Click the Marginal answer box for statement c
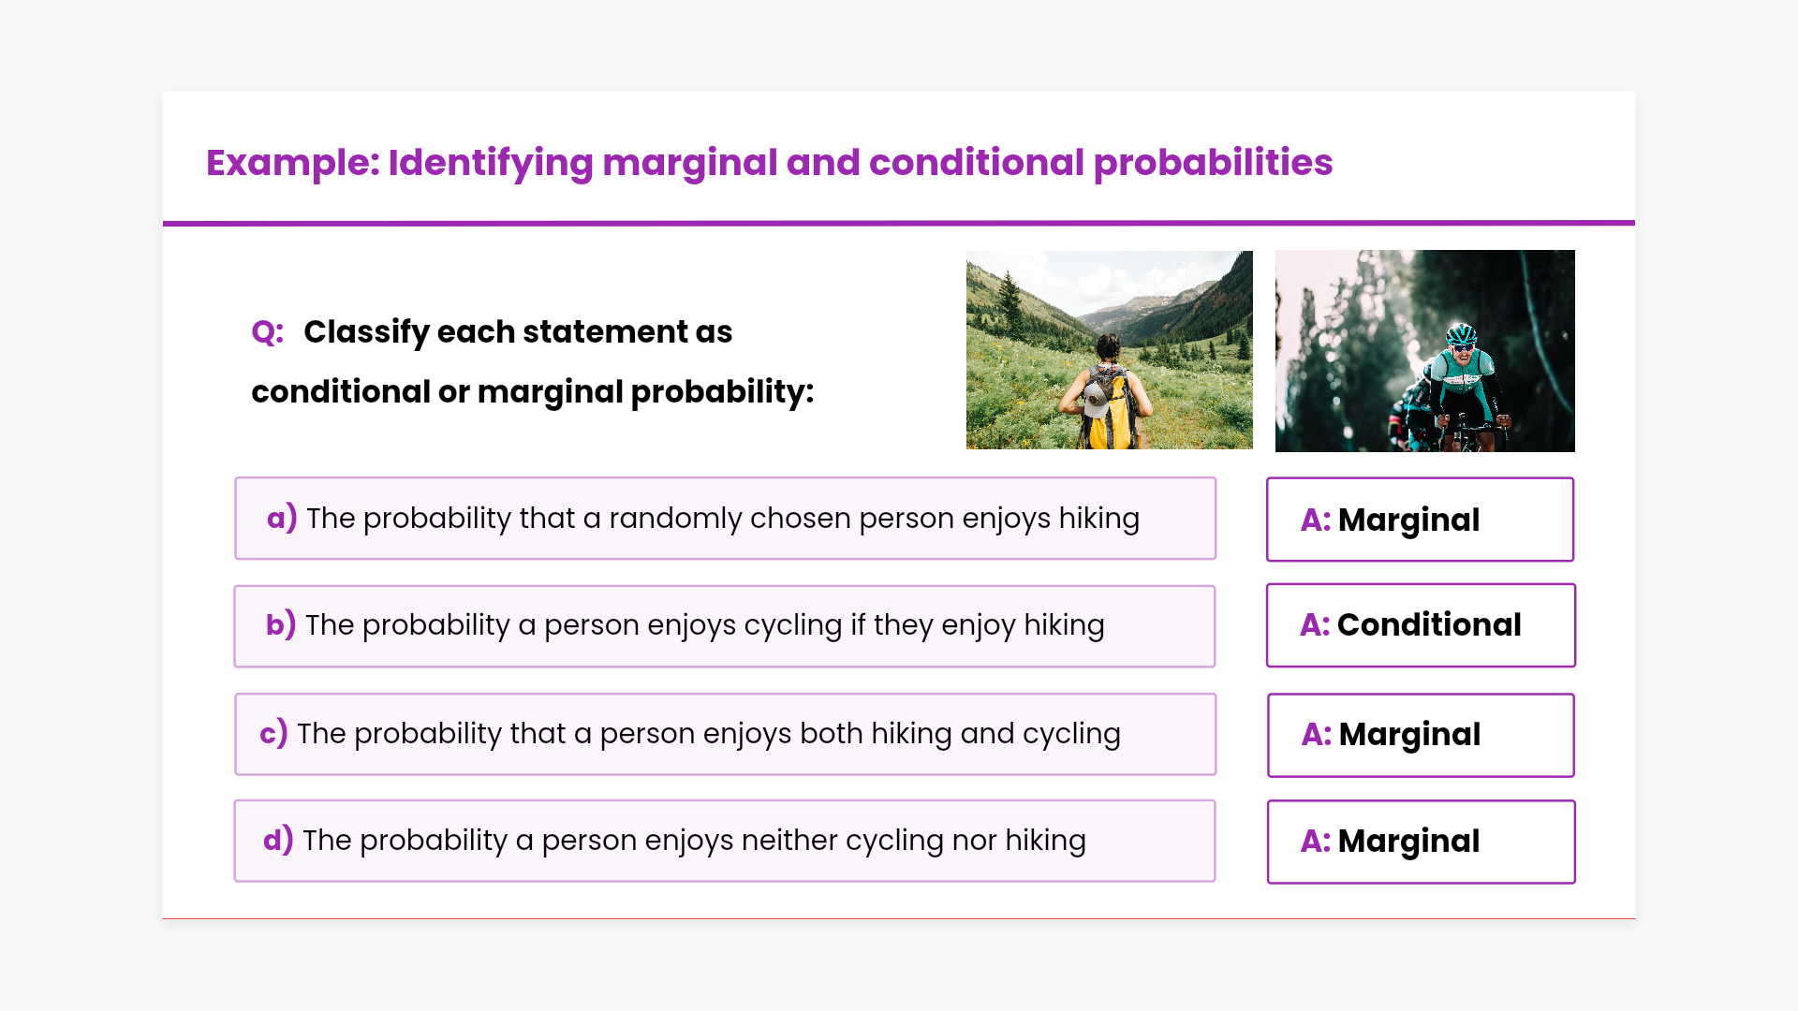This screenshot has height=1011, width=1798. [1420, 735]
